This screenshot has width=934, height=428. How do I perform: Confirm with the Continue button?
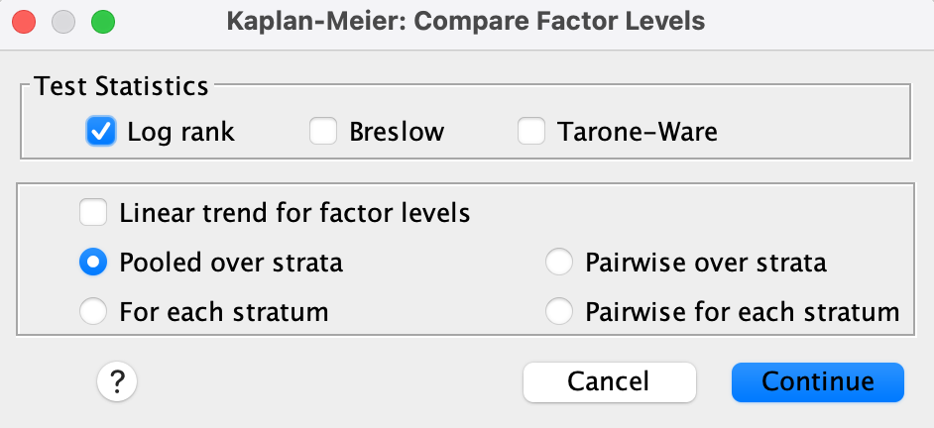[x=817, y=381]
